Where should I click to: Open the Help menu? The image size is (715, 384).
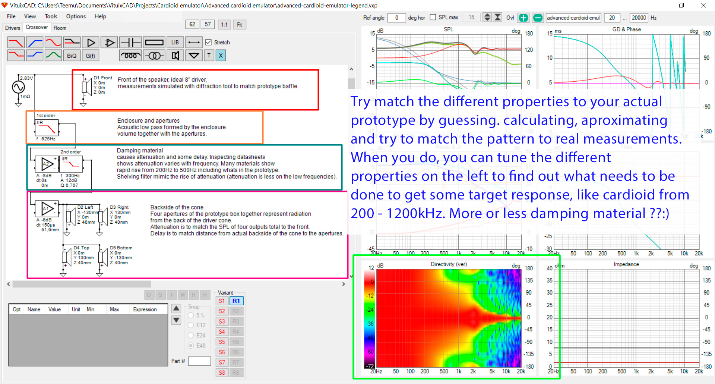(100, 16)
